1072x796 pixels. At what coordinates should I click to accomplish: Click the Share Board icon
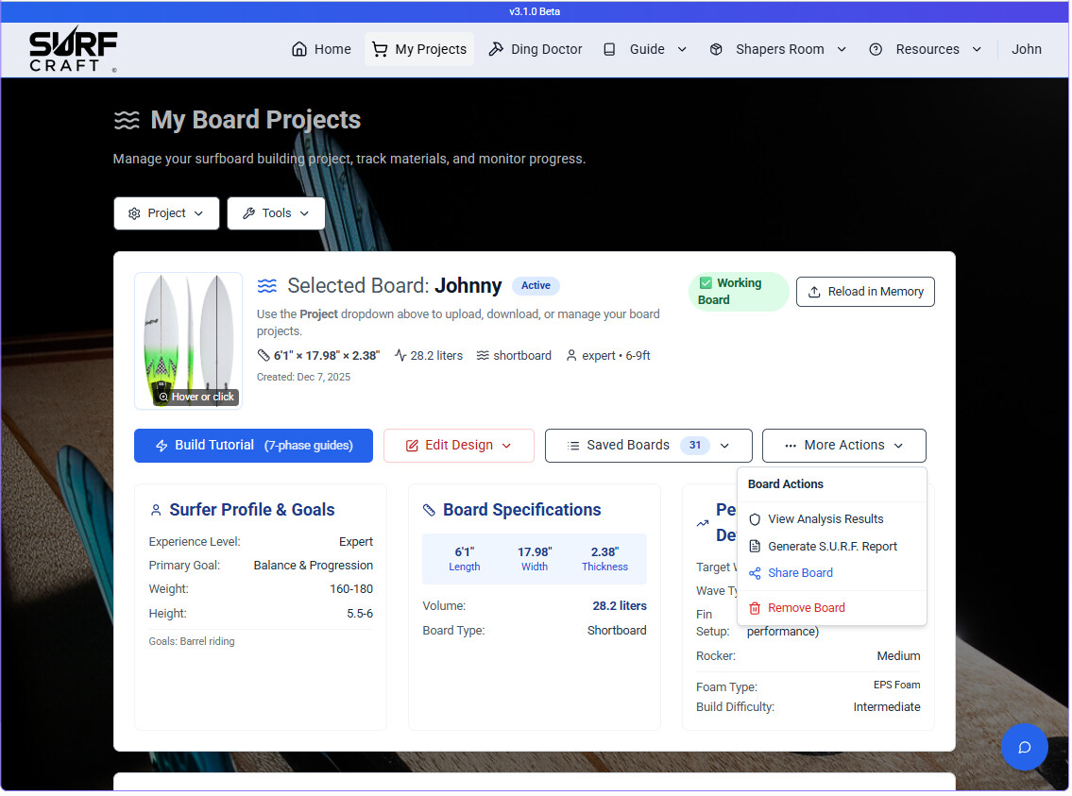pyautogui.click(x=755, y=573)
